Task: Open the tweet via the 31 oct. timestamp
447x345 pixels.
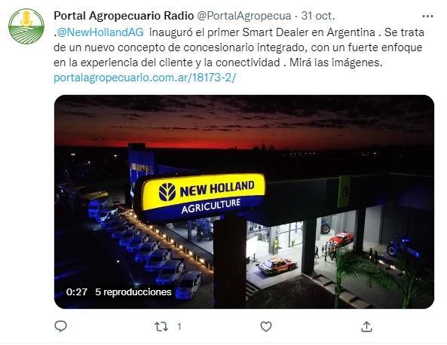Action: pos(318,16)
